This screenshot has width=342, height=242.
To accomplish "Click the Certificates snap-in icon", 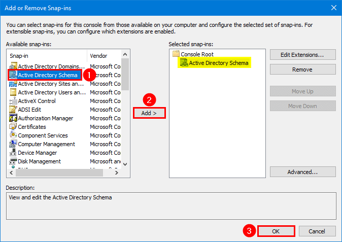I will click(x=13, y=127).
